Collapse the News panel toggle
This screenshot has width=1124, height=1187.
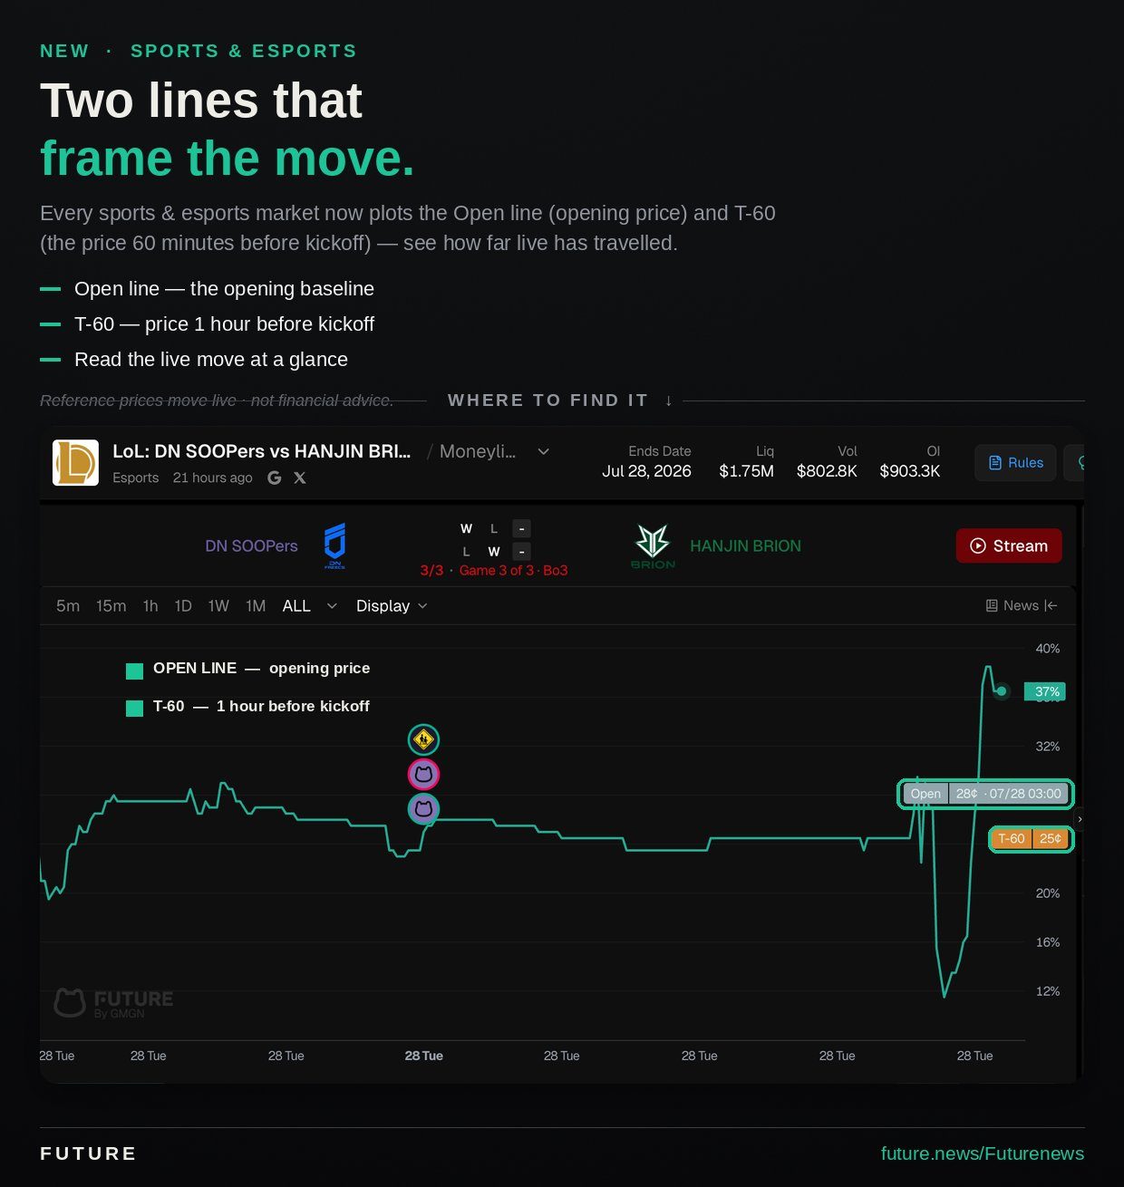1022,605
